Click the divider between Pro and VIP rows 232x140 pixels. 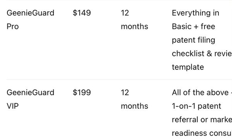point(119,79)
